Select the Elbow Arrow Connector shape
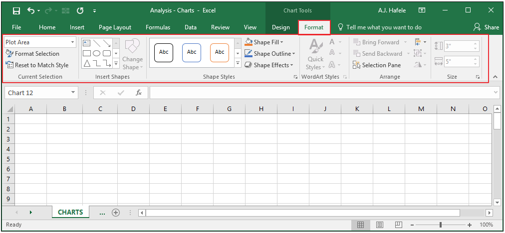Image resolution: width=505 pixels, height=233 pixels. 107,63
